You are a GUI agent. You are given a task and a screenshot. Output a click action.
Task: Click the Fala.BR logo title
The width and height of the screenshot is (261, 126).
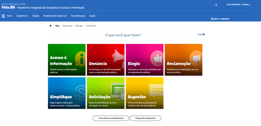(x=8, y=7)
